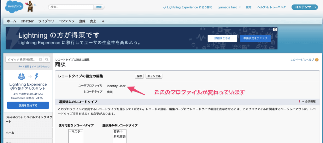This screenshot has width=323, height=143.
Task: Add a new tab with plus icon
Action: coord(103,21)
